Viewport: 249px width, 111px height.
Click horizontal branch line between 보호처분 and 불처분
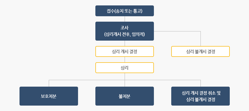[87, 80]
